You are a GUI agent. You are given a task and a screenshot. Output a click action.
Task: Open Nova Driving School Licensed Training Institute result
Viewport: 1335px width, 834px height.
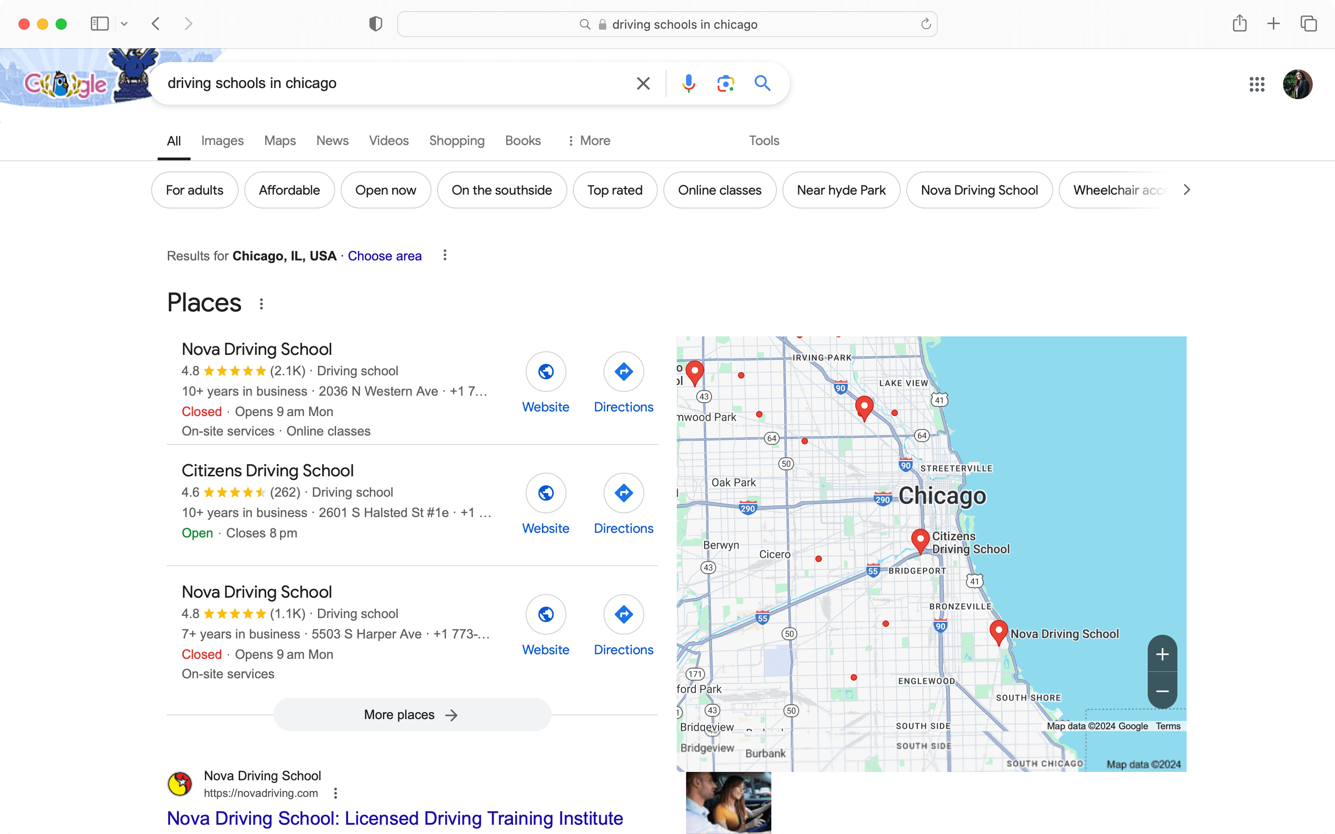tap(395, 818)
